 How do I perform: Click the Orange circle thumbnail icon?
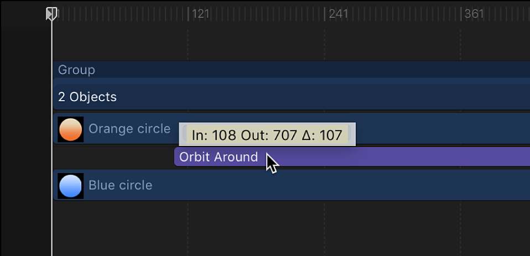(70, 129)
